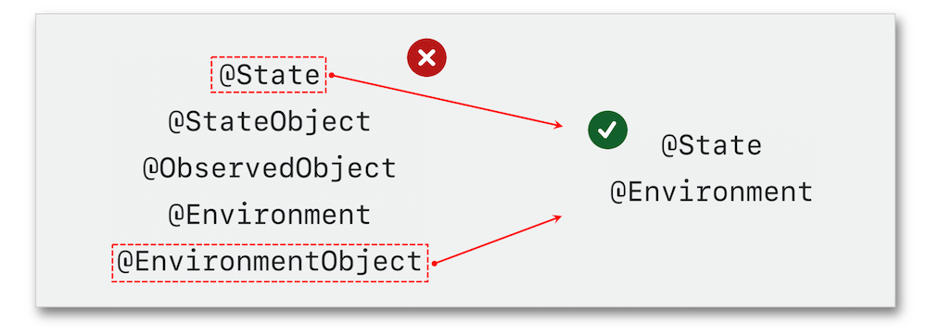Select the @ObservedObject label

click(x=270, y=168)
